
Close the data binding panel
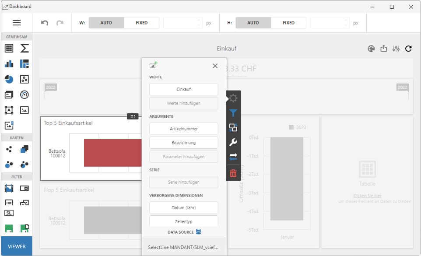215,66
